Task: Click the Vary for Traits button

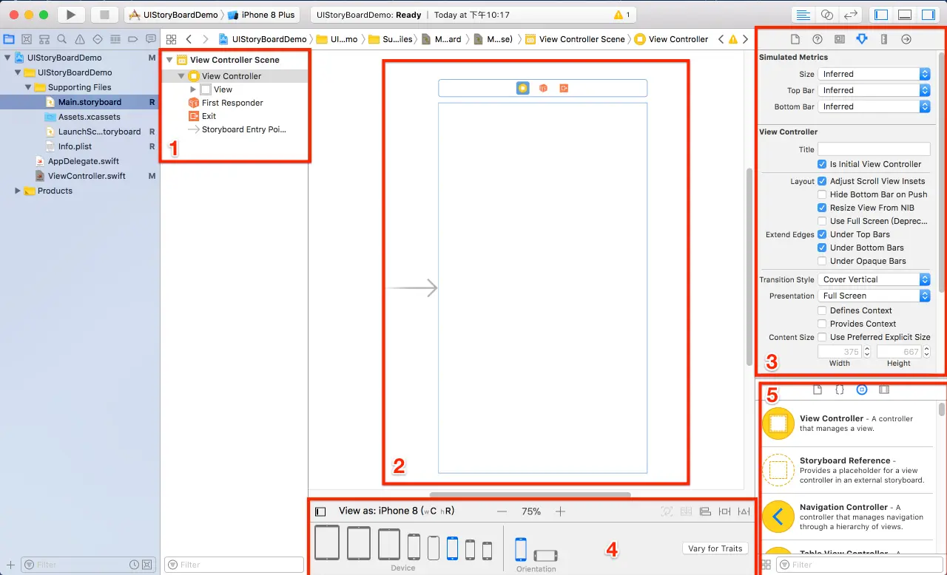Action: click(715, 548)
